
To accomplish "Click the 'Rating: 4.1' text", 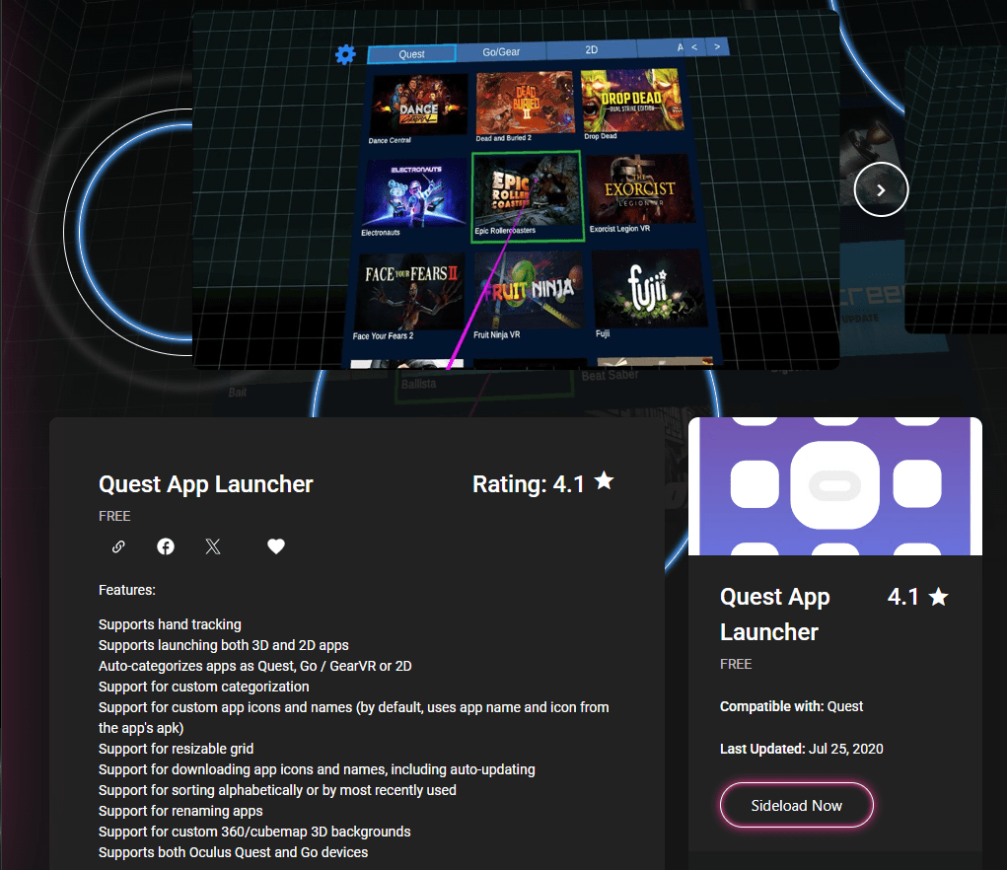I will click(x=528, y=484).
